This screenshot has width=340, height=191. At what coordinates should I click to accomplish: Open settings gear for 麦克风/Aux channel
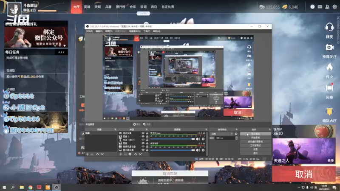click(203, 139)
